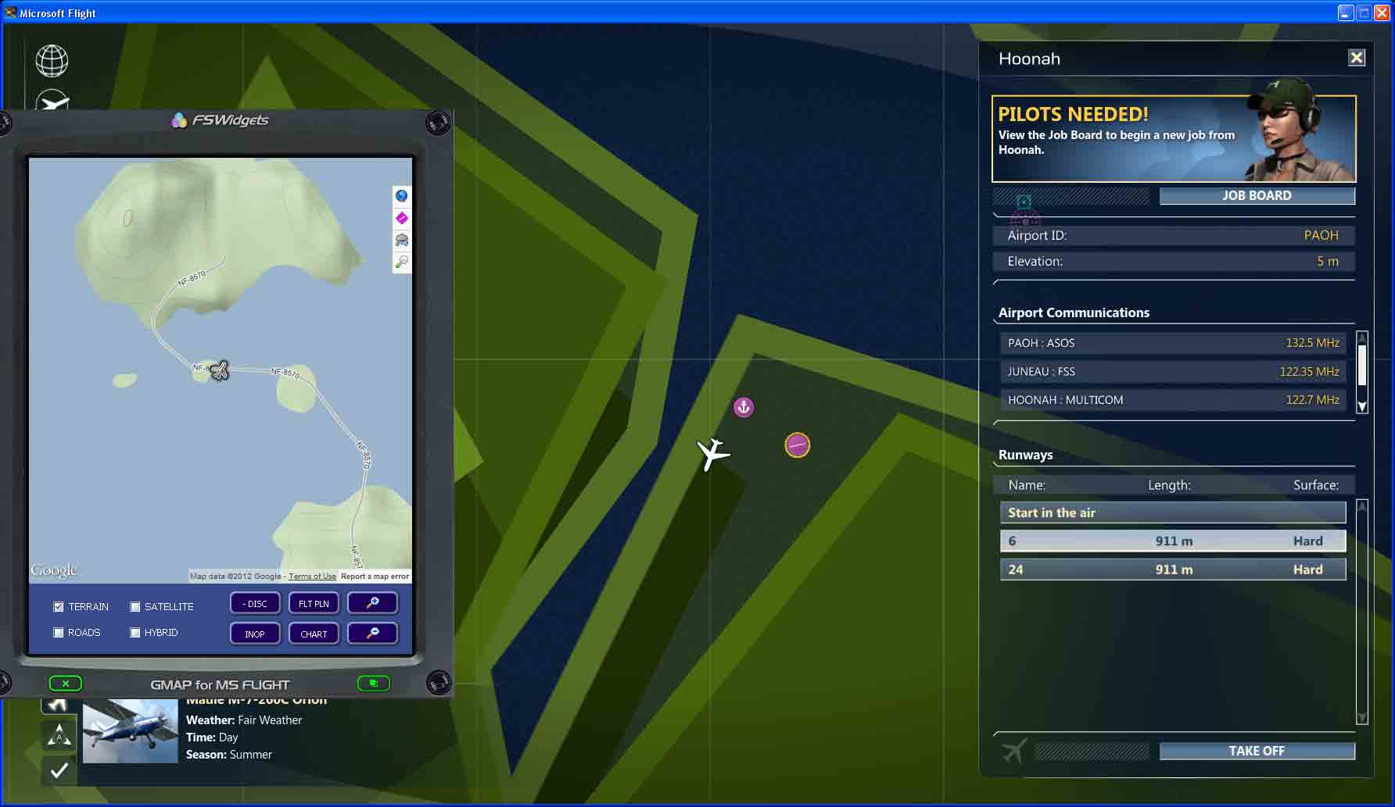Click the Maule aircraft thumbnail

pyautogui.click(x=130, y=732)
